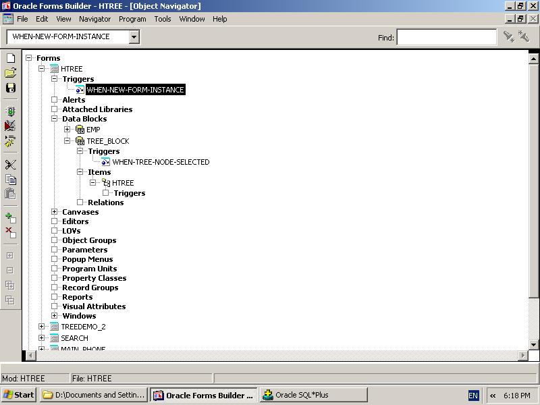Click the Create green plus icon
540x405 pixels.
(x=10, y=218)
